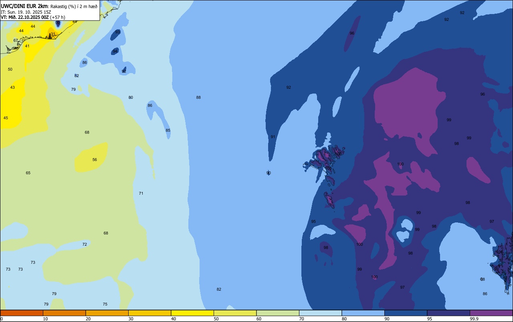Screen dimensions: 513x322
Task: Click the 70–80 pale blue legend swatch
Action: 320,313
